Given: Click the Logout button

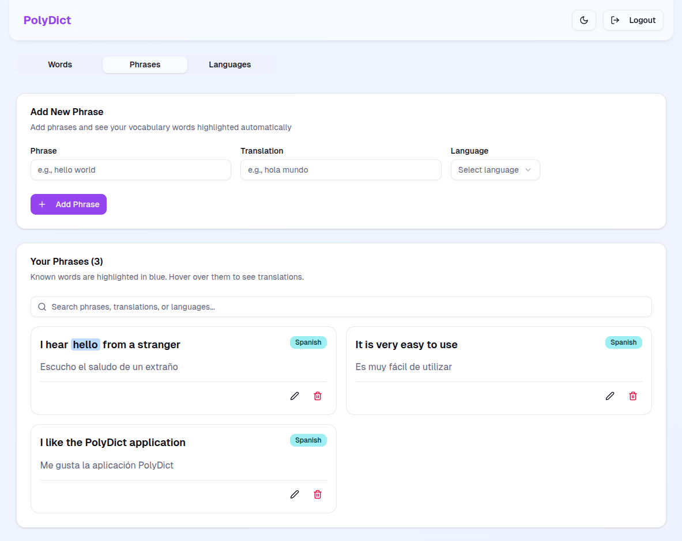Looking at the screenshot, I should (x=633, y=20).
